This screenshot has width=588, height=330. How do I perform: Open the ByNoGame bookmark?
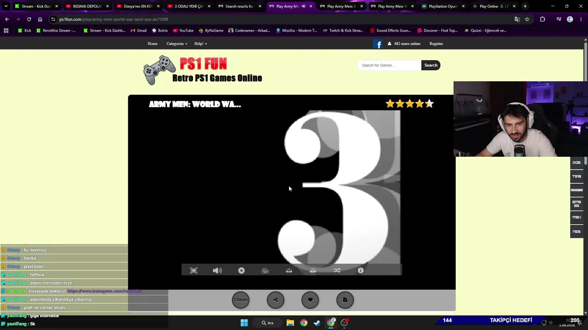click(211, 31)
